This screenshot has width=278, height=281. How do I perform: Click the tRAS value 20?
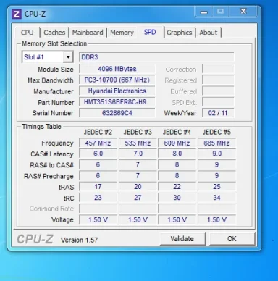coord(138,187)
